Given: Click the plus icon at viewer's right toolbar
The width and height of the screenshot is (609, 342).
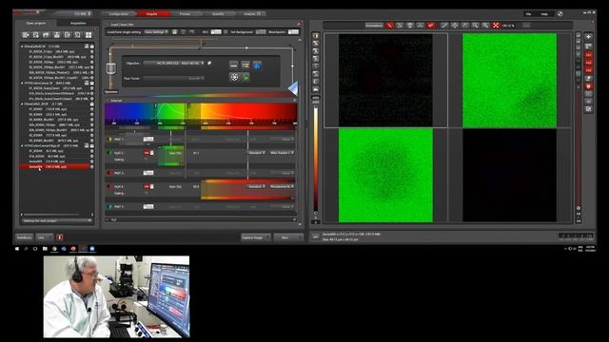Looking at the screenshot, I should (589, 36).
